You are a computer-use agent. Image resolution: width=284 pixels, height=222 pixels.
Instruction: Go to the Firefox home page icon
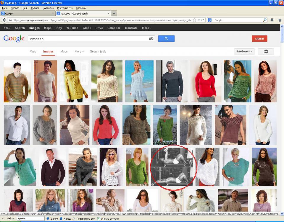coord(280,20)
